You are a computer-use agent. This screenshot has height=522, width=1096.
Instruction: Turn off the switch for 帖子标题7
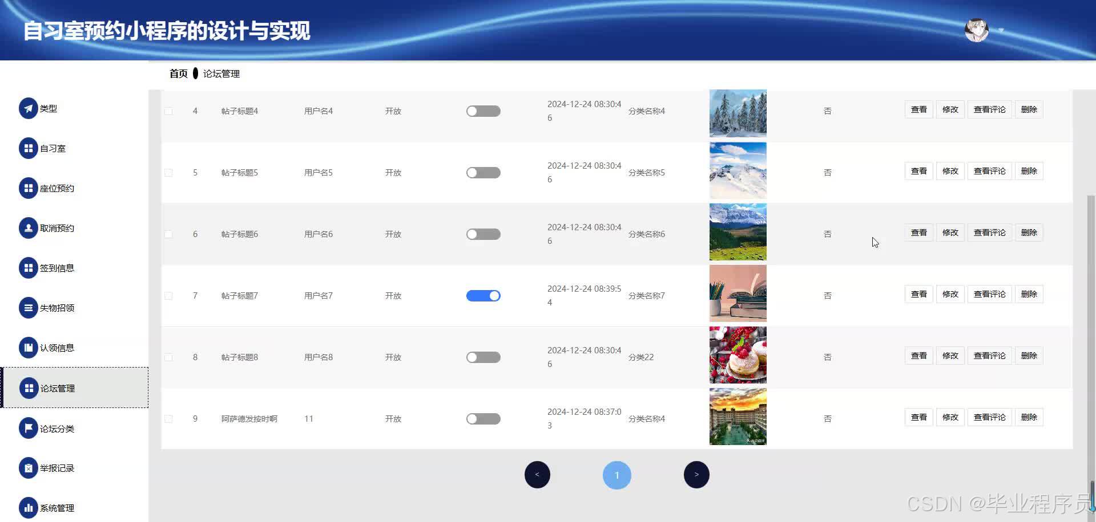pyautogui.click(x=483, y=296)
